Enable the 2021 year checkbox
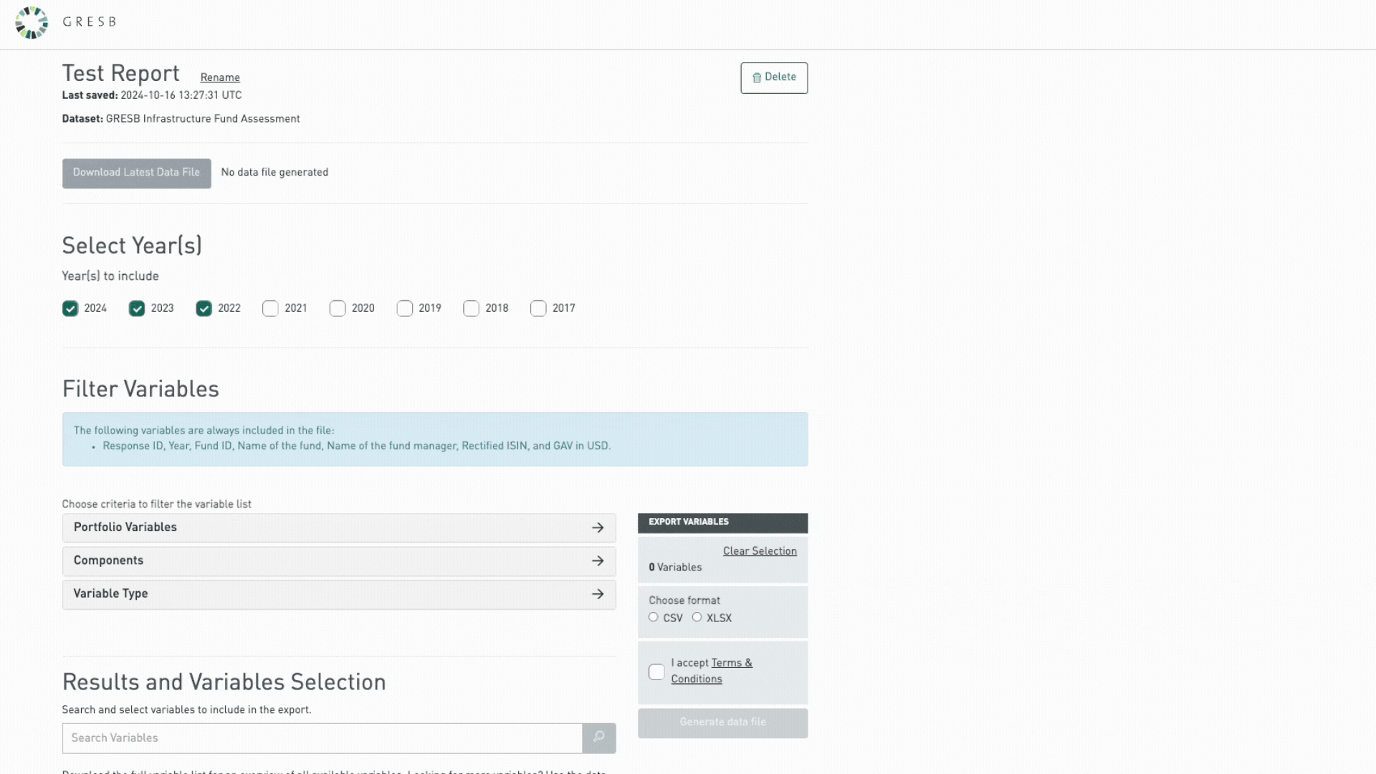Viewport: 1376px width, 774px height. (270, 308)
